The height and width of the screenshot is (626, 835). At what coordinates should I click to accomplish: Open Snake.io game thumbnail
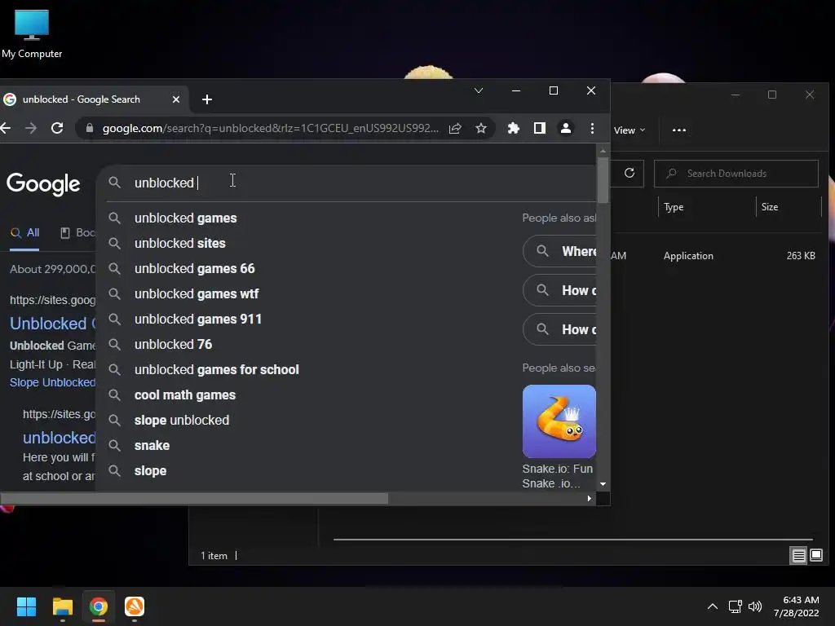(559, 421)
